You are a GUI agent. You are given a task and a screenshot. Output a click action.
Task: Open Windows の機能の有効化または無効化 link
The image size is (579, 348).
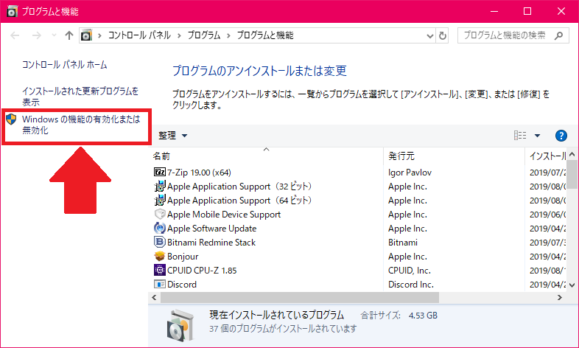tap(81, 125)
